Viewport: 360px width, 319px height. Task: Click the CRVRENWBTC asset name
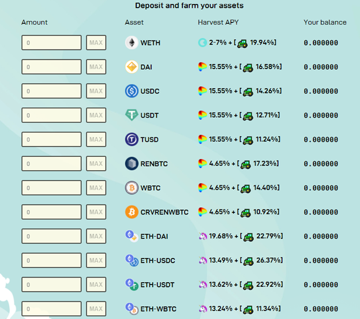coord(164,212)
